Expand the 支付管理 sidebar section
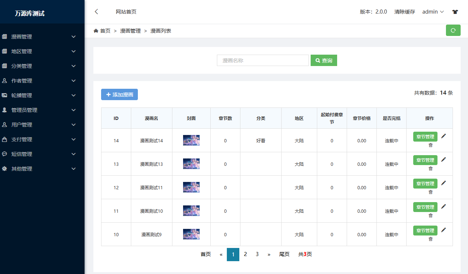The width and height of the screenshot is (468, 274). [39, 139]
